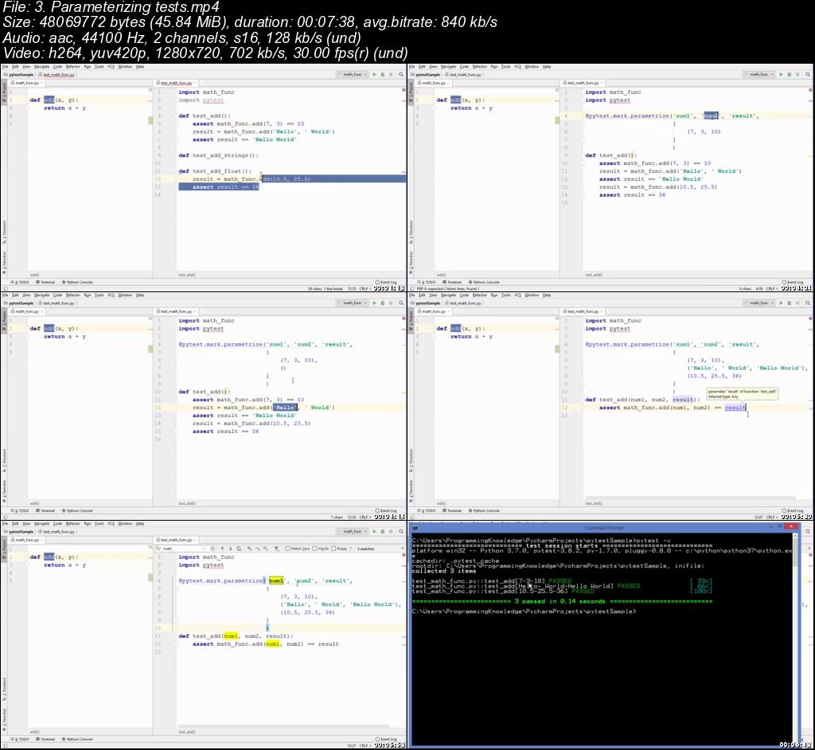
Task: Click the Run icon in bottom-left frame
Action: pyautogui.click(x=374, y=532)
